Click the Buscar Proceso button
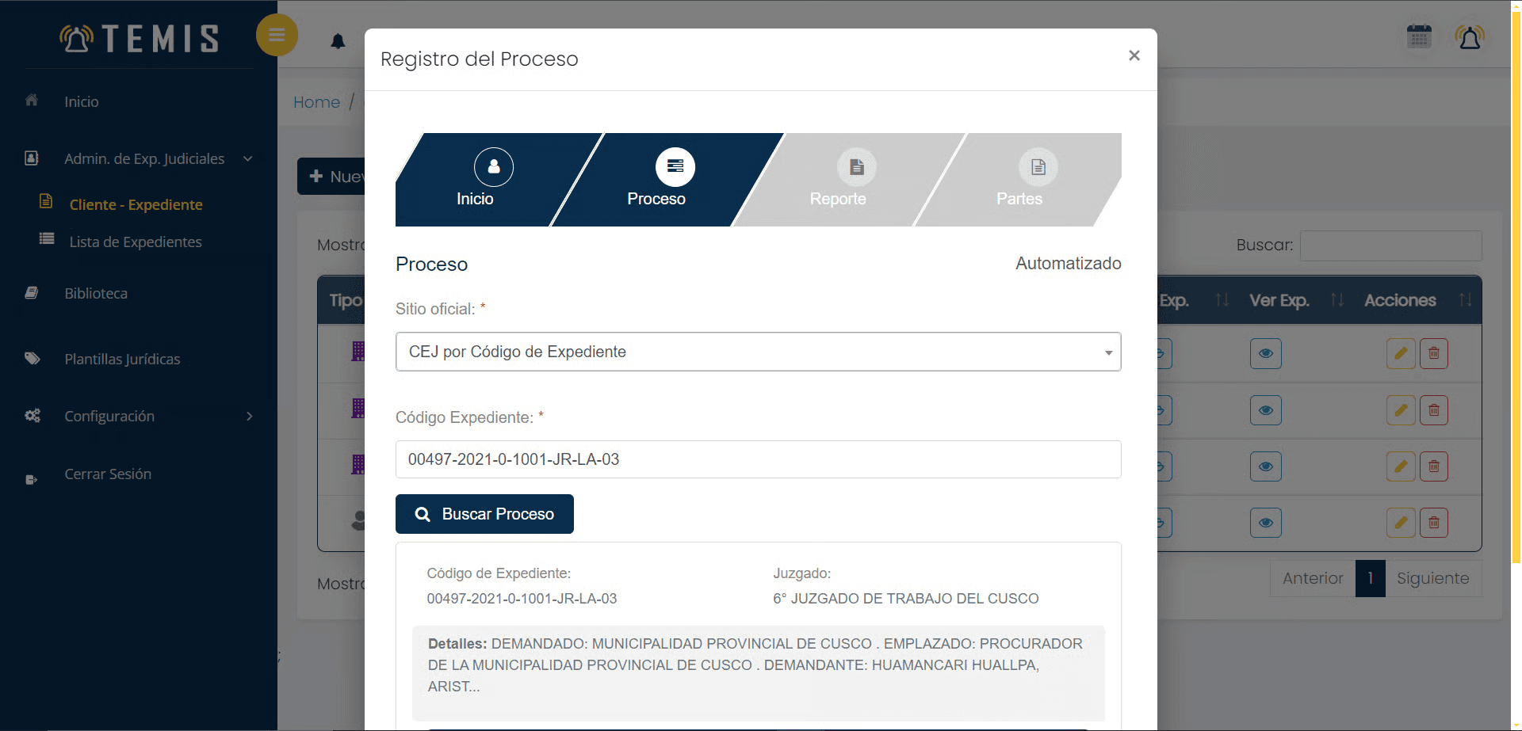Image resolution: width=1522 pixels, height=731 pixels. pyautogui.click(x=484, y=514)
